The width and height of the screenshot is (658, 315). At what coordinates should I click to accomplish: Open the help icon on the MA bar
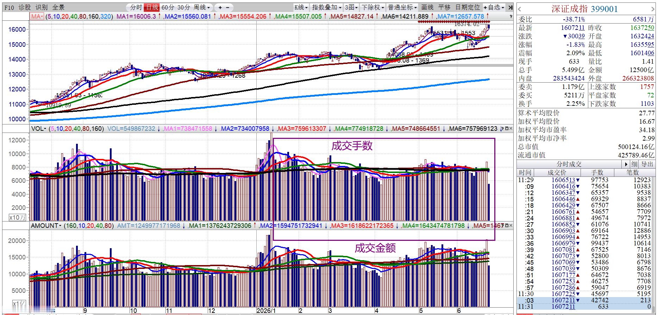[x=511, y=17]
